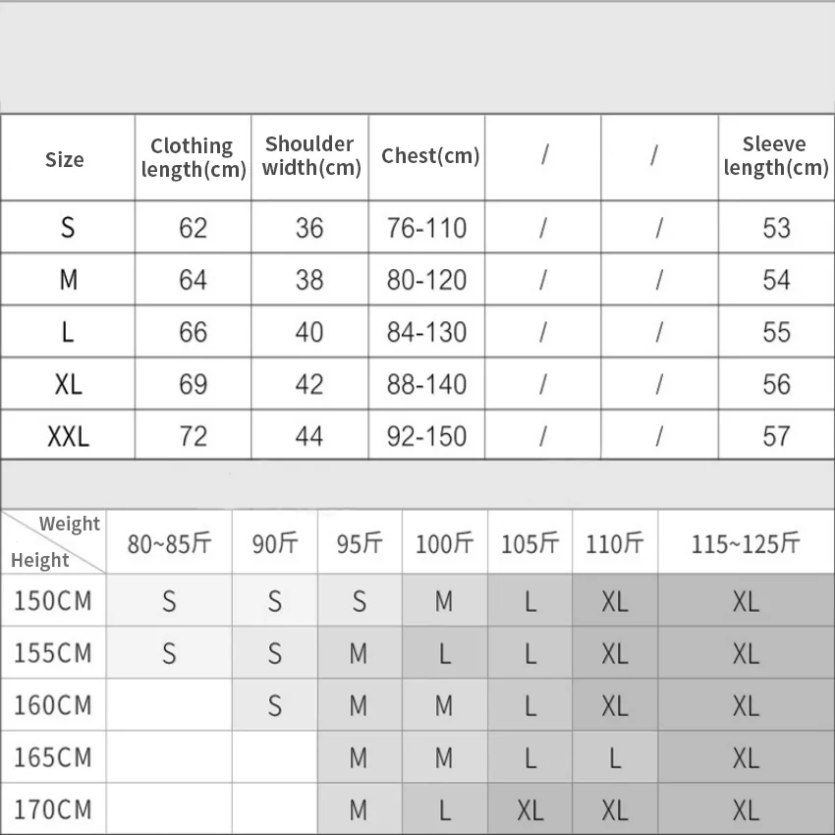Image resolution: width=835 pixels, height=835 pixels.
Task: Click the Sleeve length(cm) header
Action: click(x=776, y=156)
